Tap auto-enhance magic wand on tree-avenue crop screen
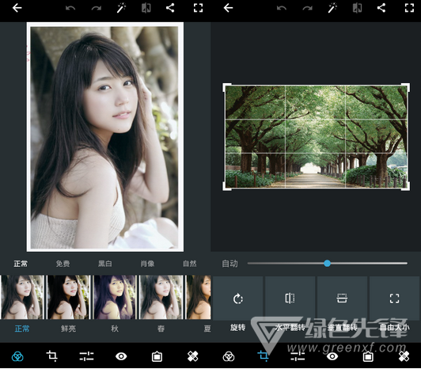The width and height of the screenshot is (421, 369). 332,8
